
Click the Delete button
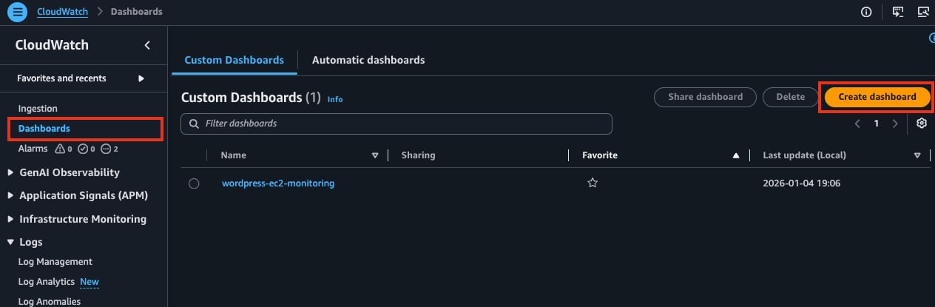790,97
